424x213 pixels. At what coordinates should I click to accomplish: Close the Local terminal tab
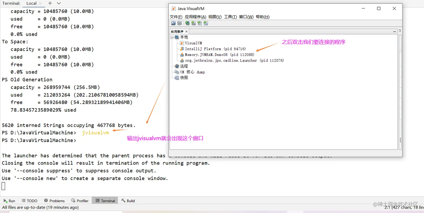[40, 3]
